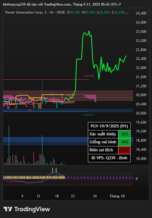Click the red 4.2% deviation cell

(x=124, y=150)
